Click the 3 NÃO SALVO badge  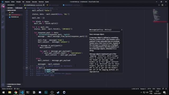19,8
